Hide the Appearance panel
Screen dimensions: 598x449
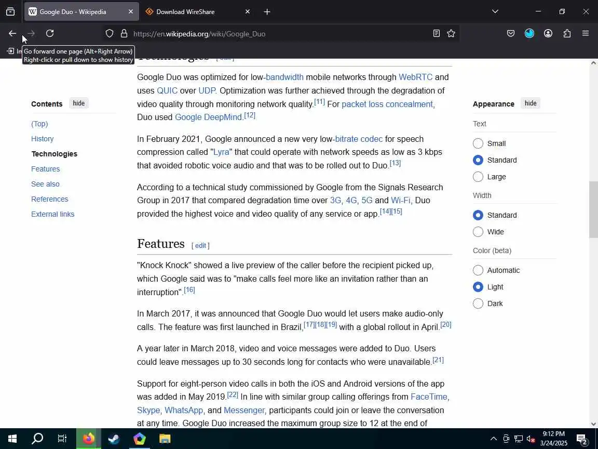(530, 103)
